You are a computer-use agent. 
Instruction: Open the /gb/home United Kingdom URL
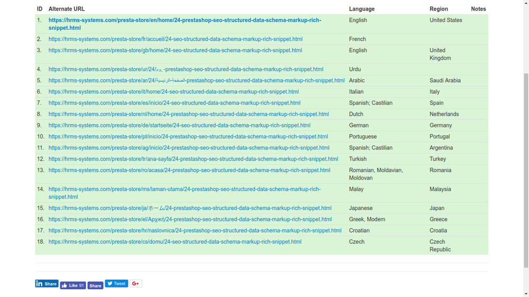click(x=175, y=50)
